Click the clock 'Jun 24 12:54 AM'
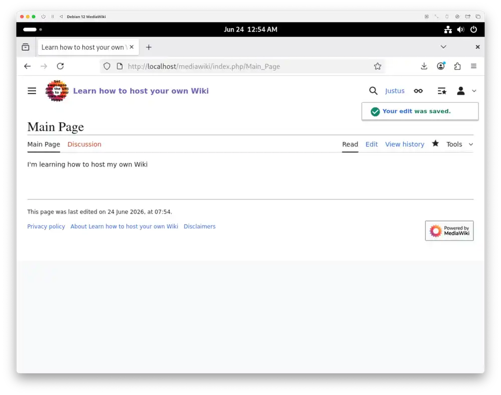The width and height of the screenshot is (501, 395). click(250, 30)
